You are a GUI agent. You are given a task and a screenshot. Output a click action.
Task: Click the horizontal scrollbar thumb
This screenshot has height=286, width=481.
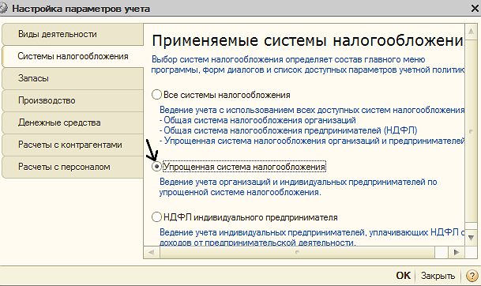(297, 252)
